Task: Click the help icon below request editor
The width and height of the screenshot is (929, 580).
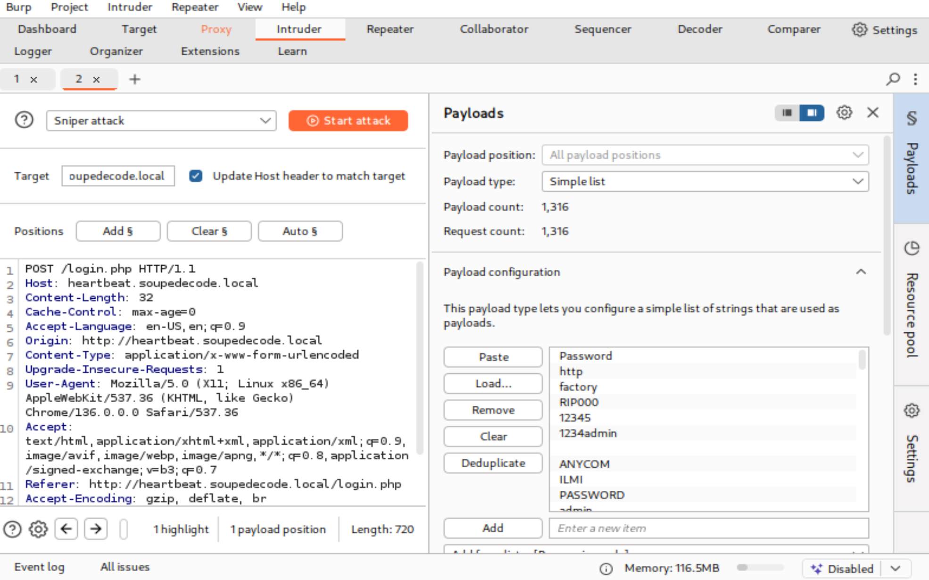Action: point(12,529)
